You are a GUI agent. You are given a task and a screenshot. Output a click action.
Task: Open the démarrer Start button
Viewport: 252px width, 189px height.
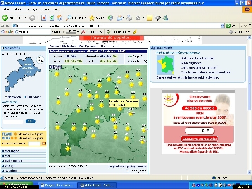[17, 185]
